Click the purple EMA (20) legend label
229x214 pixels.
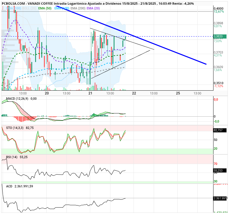click(x=93, y=8)
